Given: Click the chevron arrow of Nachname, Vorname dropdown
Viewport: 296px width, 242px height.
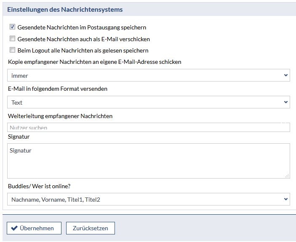Looking at the screenshot, I should pyautogui.click(x=286, y=199).
